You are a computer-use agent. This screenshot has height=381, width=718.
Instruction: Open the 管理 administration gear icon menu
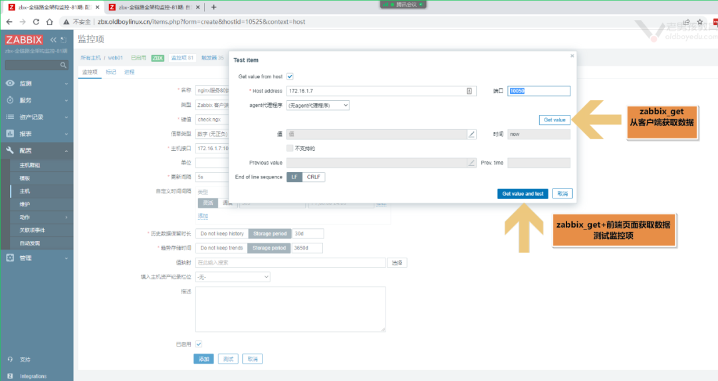10,258
